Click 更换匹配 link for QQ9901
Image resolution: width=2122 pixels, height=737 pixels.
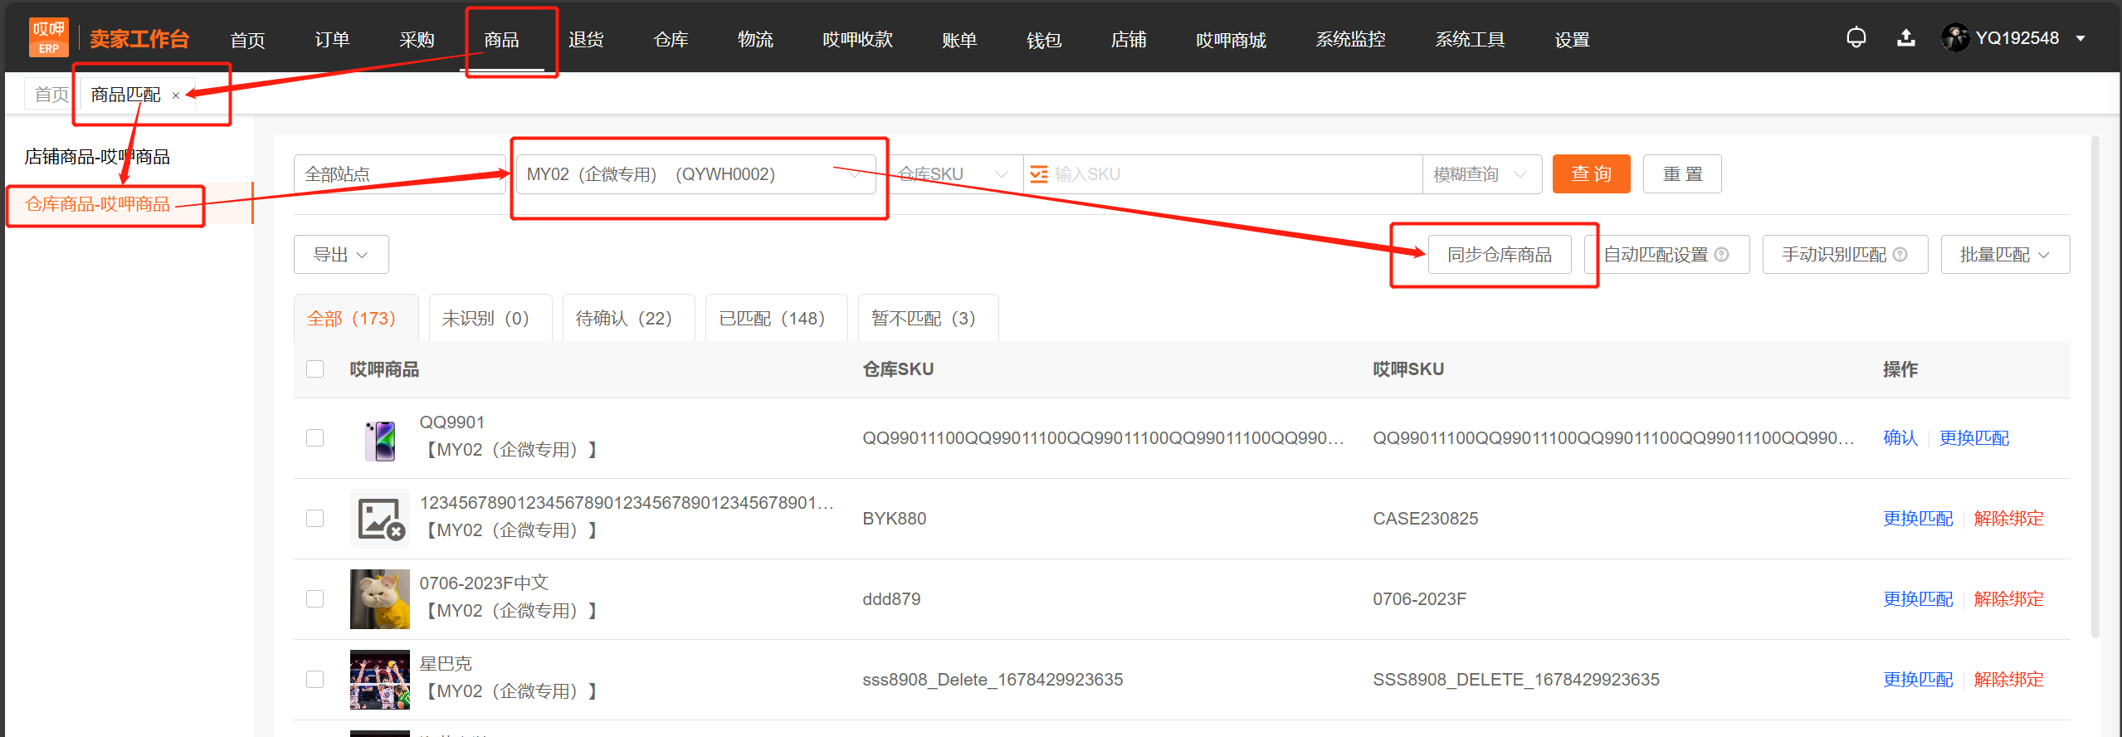point(1973,438)
